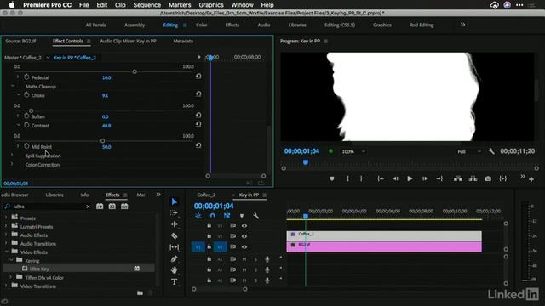Viewport: 545px width, 306px height.
Task: Click the Pedestal value 10.0
Action: coord(106,77)
